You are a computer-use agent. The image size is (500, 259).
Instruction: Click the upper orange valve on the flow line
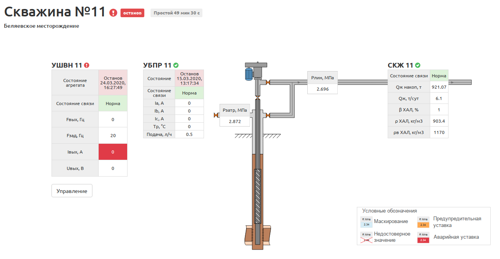pyautogui.click(x=268, y=82)
